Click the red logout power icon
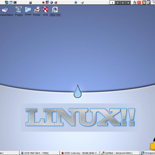The width and height of the screenshot is (155, 155). coord(139,2)
